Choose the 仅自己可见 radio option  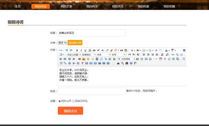73,101
